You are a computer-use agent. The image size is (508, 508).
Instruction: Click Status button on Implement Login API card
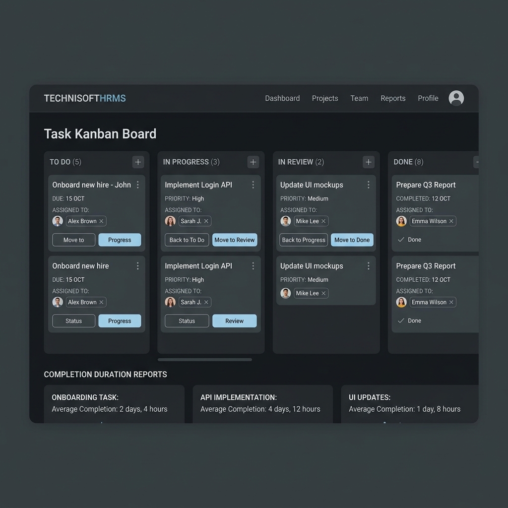click(x=187, y=321)
